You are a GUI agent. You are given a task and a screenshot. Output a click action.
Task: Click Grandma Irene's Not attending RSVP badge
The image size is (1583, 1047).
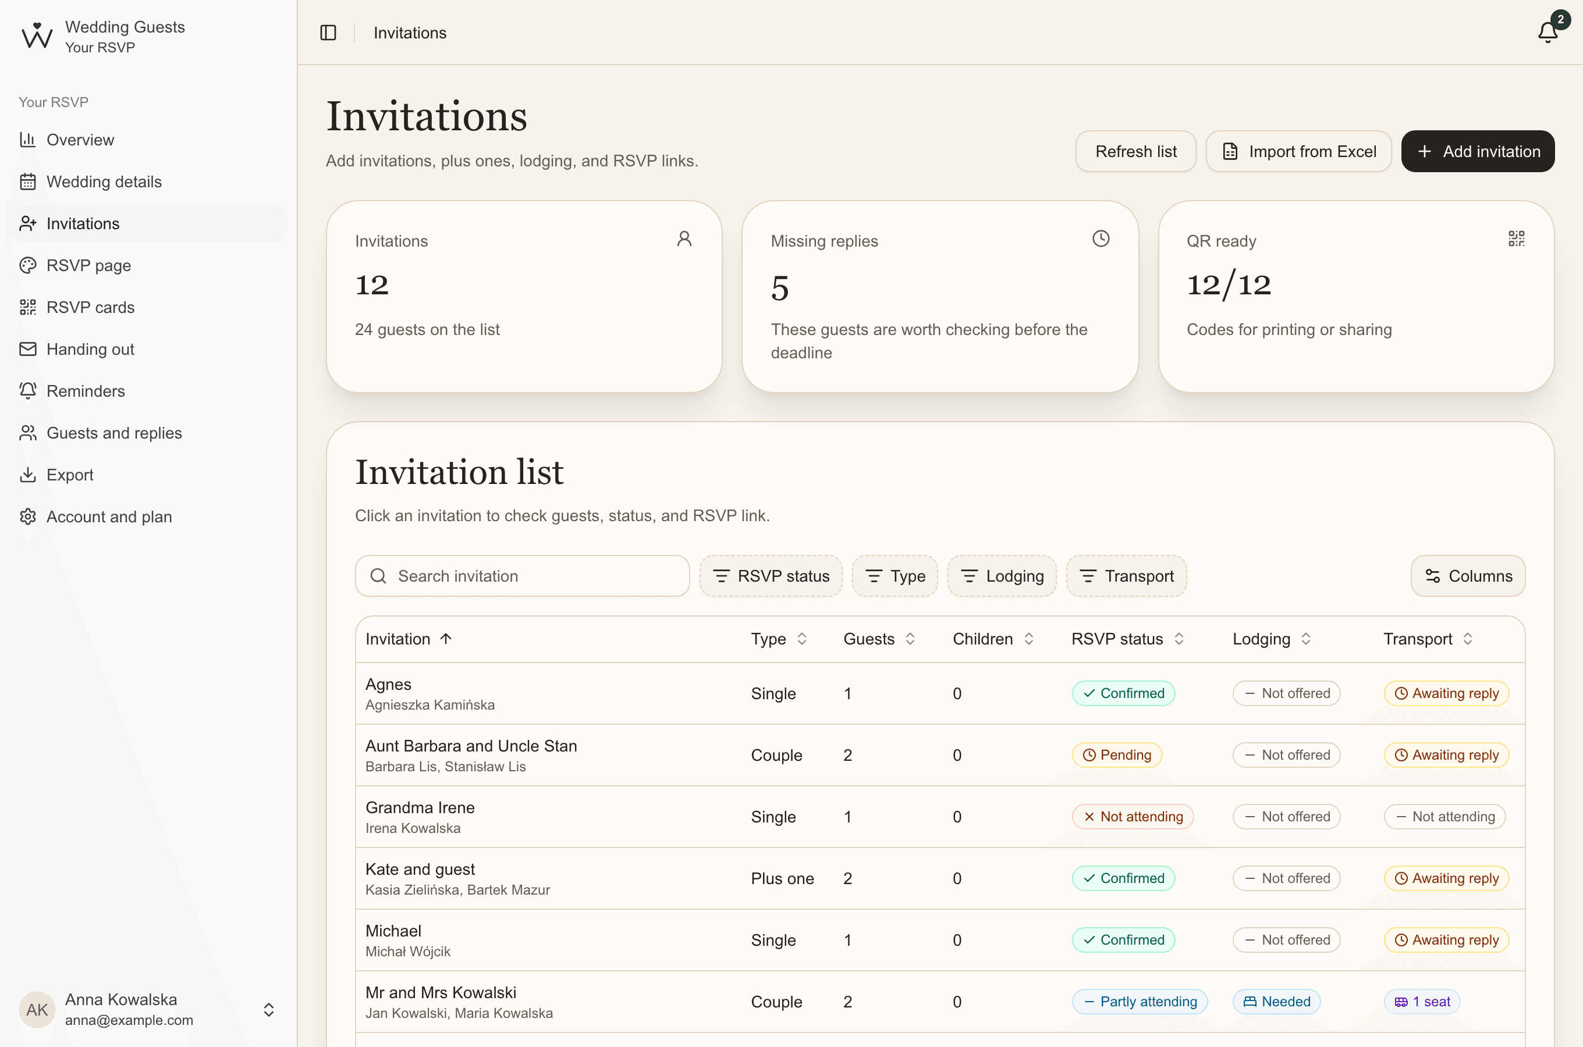(1133, 817)
